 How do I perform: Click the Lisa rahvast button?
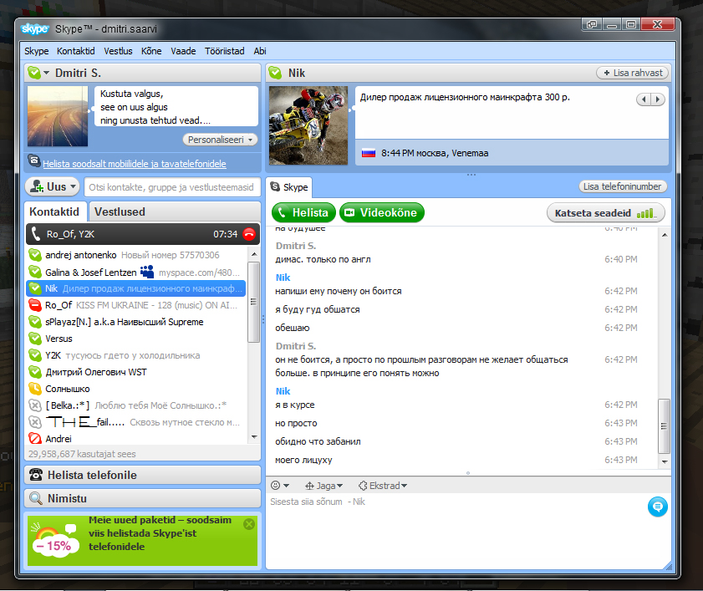[632, 73]
